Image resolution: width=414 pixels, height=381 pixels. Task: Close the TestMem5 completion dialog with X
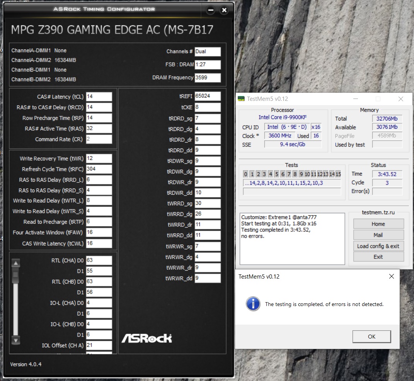(x=391, y=276)
